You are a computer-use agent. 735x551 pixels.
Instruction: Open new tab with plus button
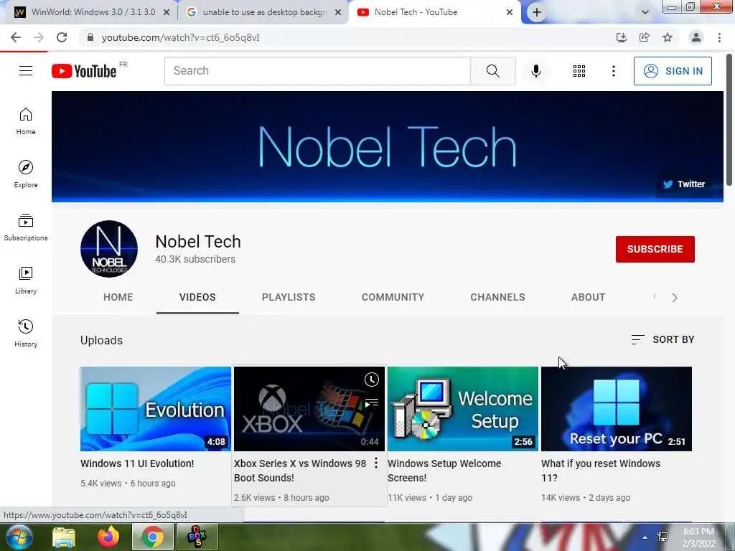click(537, 12)
